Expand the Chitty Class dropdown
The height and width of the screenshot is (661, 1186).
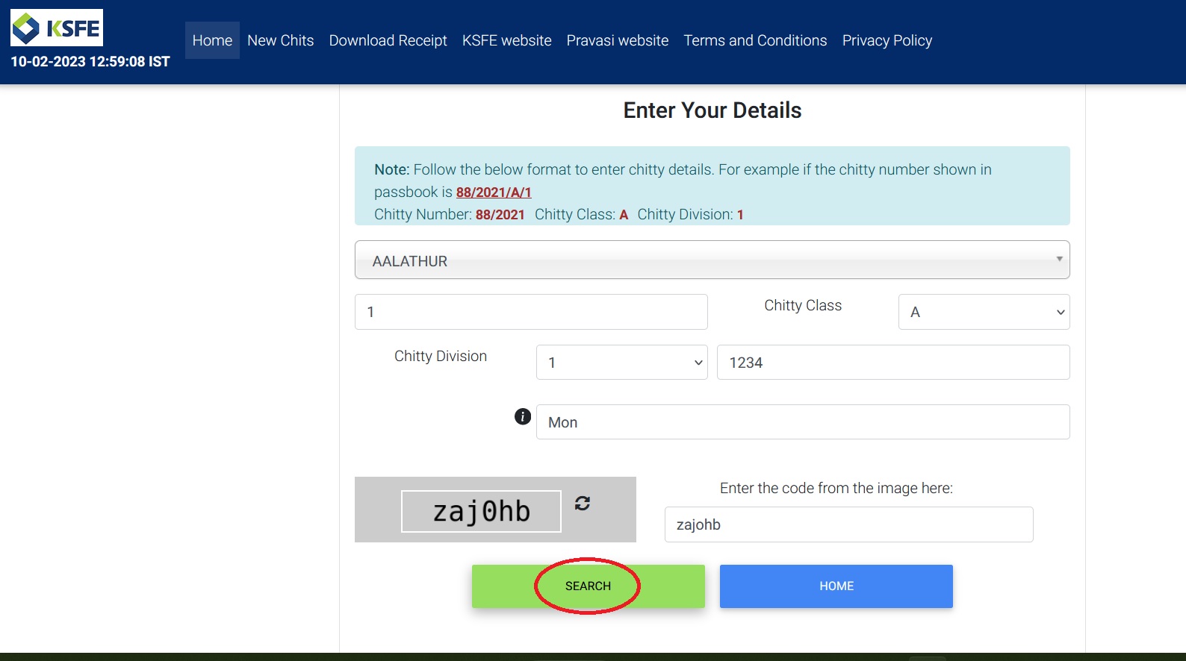coord(984,312)
